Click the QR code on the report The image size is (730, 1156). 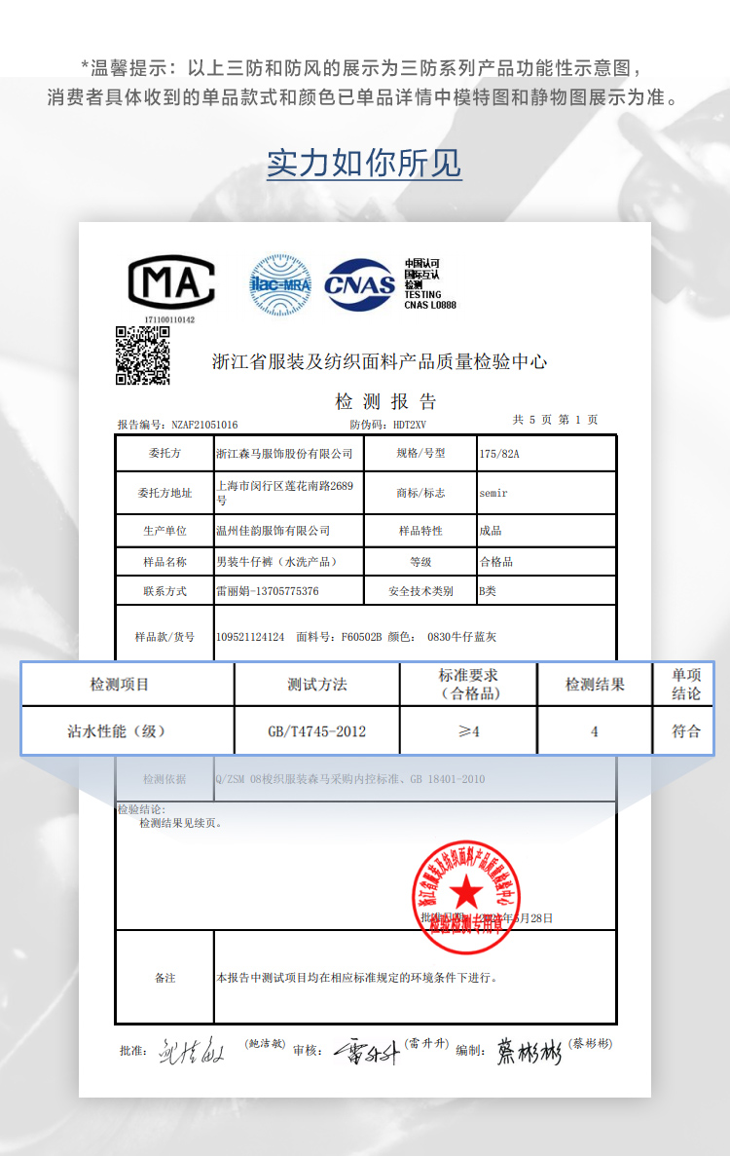[x=143, y=355]
